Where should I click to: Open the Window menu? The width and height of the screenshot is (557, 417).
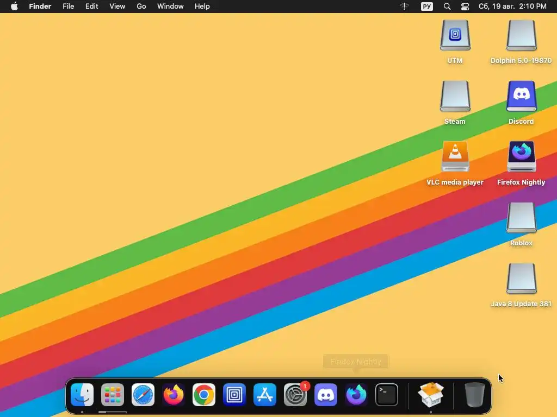point(170,7)
